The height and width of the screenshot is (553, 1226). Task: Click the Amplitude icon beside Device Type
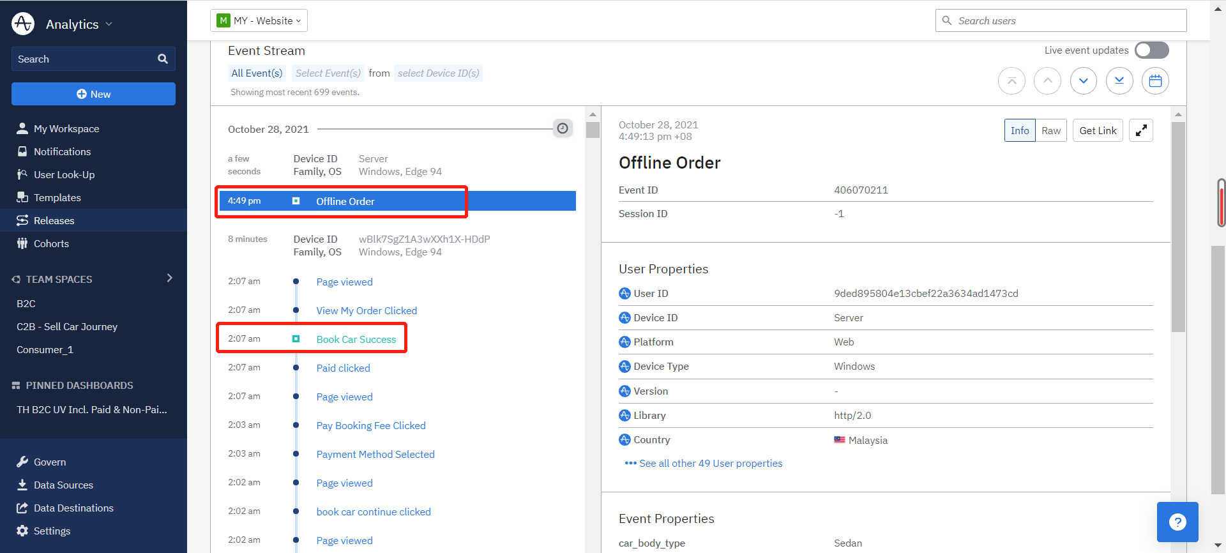tap(624, 366)
